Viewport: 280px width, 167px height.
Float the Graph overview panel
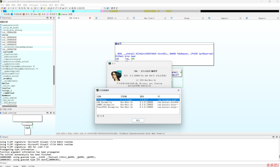(51, 113)
